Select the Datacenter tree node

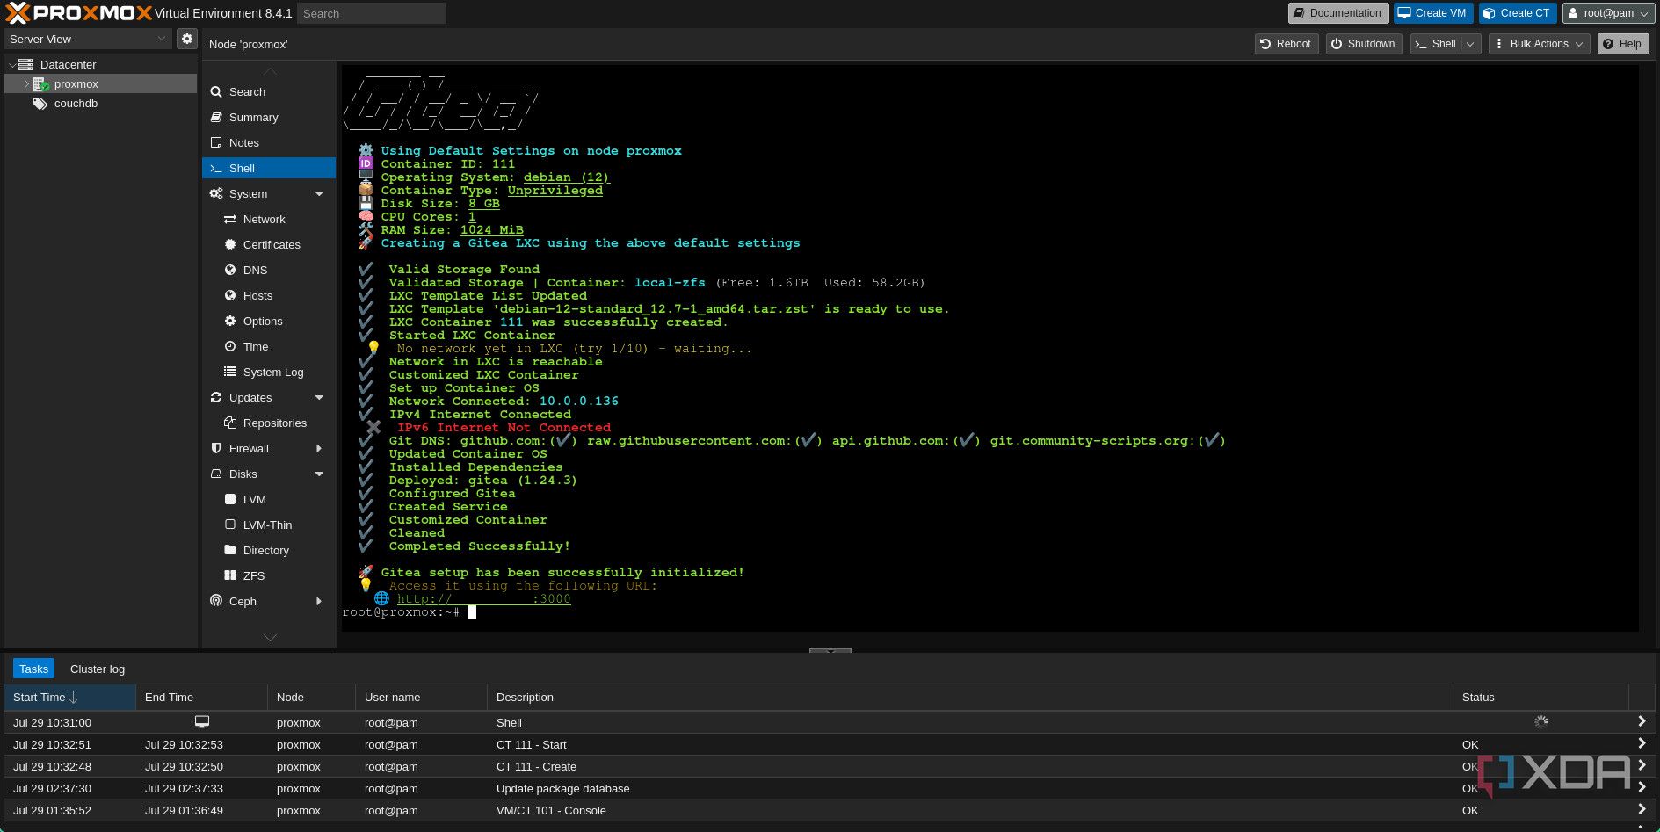(68, 64)
